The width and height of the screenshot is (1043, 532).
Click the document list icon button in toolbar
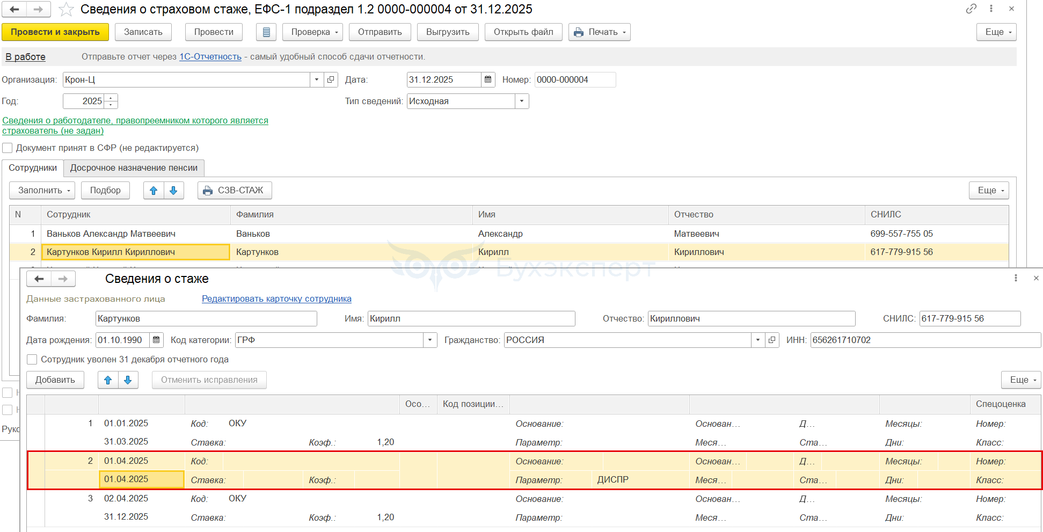coord(266,32)
